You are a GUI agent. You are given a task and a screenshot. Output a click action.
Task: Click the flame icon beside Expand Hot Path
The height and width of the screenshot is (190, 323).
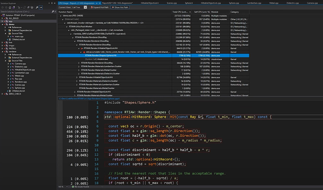92,7
